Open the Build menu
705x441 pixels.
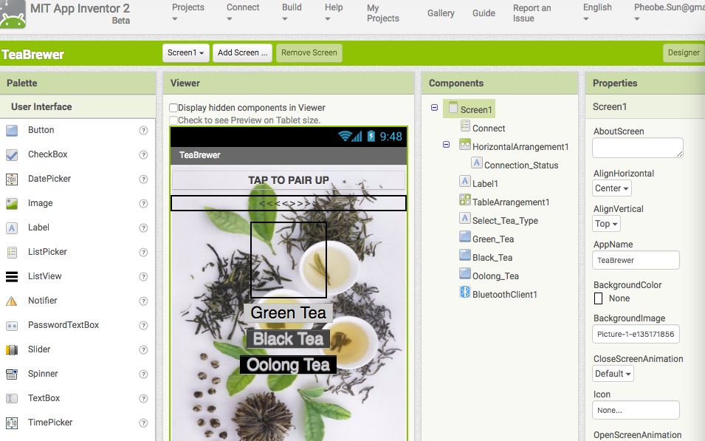point(292,13)
